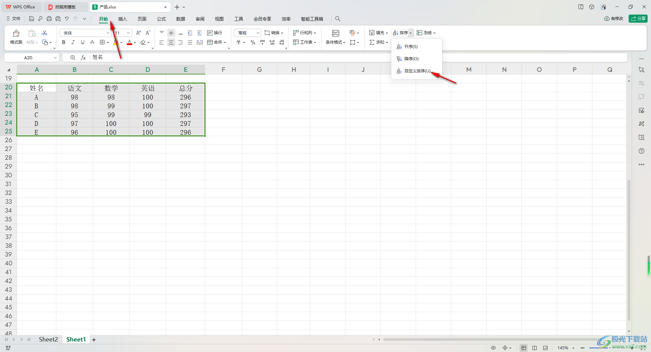Switch to Normal view in status bar
This screenshot has height=352, width=651.
tap(524, 348)
